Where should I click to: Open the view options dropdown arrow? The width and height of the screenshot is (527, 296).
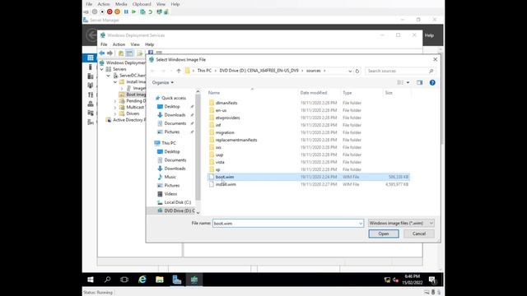408,82
